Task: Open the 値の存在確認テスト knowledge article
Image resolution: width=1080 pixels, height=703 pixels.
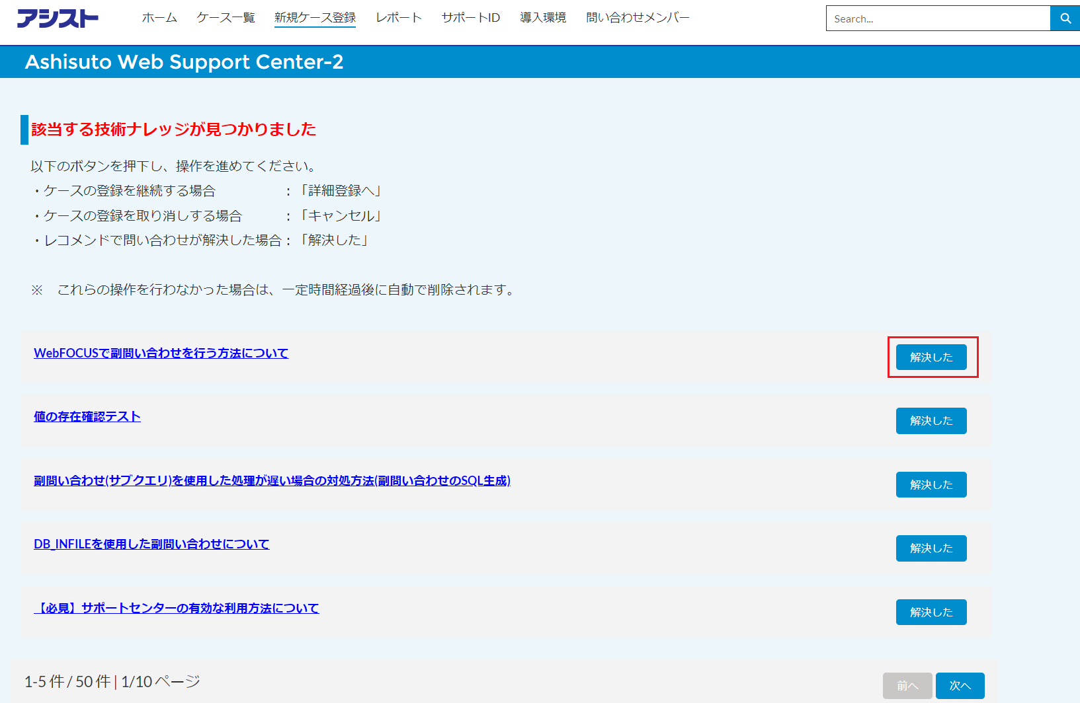Action: (87, 416)
